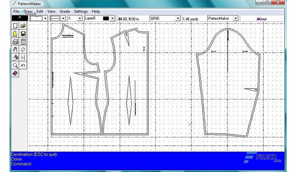Screen dimensions: 297x172
Task: Minimize the PatternMaker window
Action: click(x=259, y=2)
